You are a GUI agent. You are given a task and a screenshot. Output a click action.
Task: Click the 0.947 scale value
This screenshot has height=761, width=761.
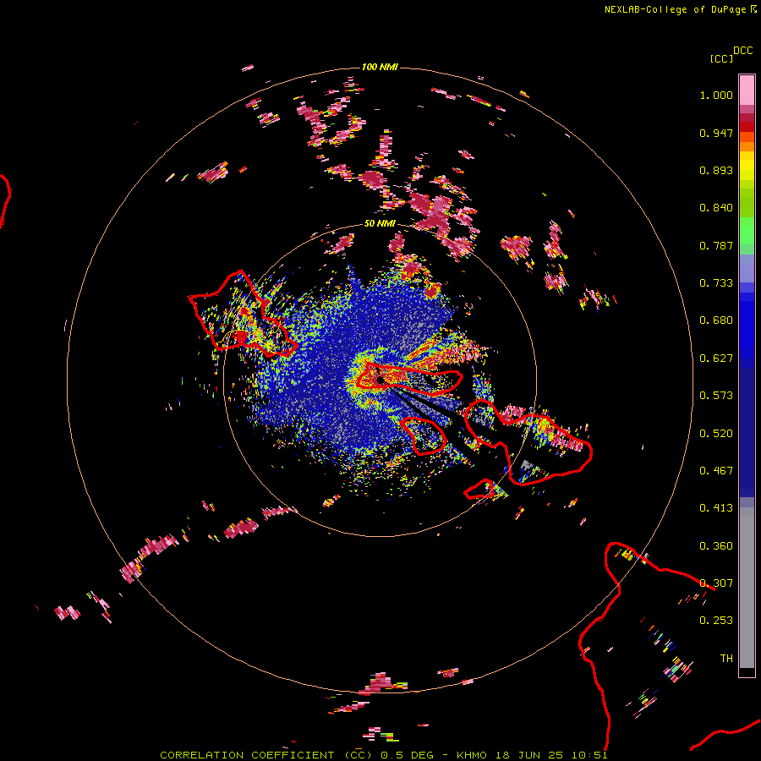point(716,133)
